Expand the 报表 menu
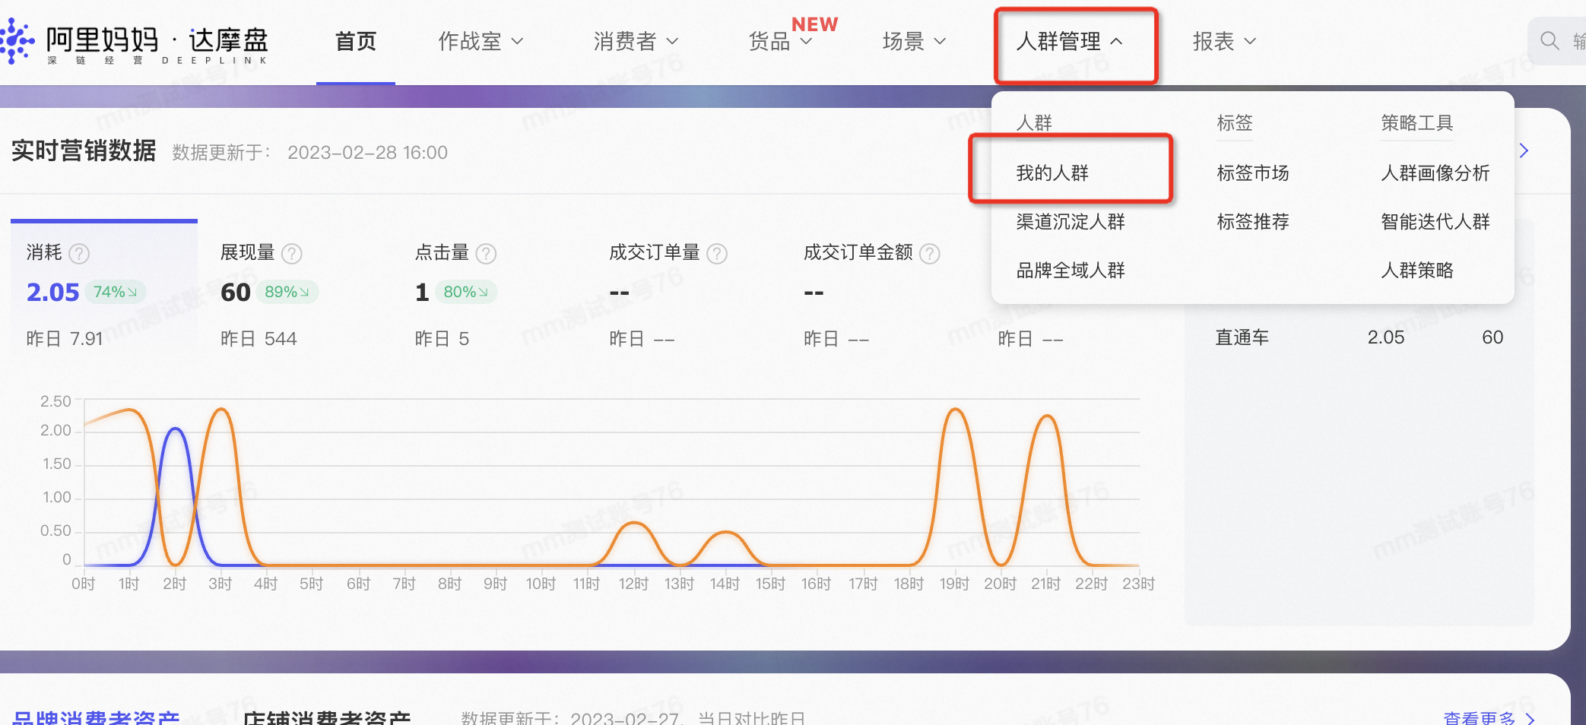Screen dimensions: 1586x725 coord(1224,41)
